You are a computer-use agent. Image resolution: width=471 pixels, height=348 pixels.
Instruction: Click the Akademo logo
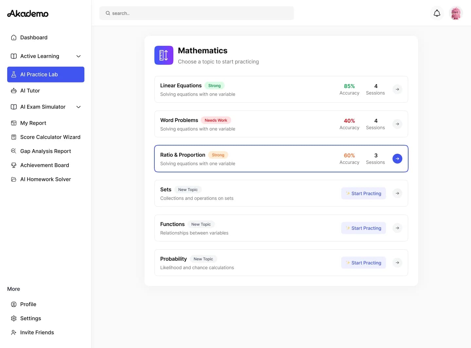point(28,13)
